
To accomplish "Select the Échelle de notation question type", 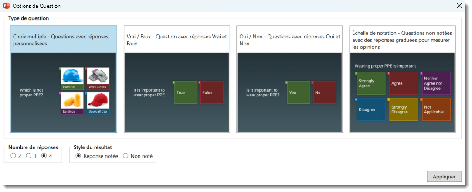I will point(402,79).
